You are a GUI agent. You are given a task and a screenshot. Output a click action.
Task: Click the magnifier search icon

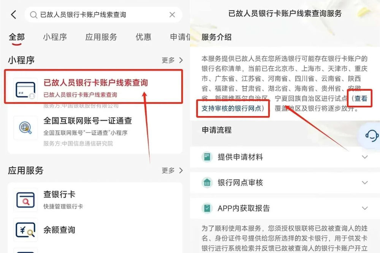click(x=33, y=15)
